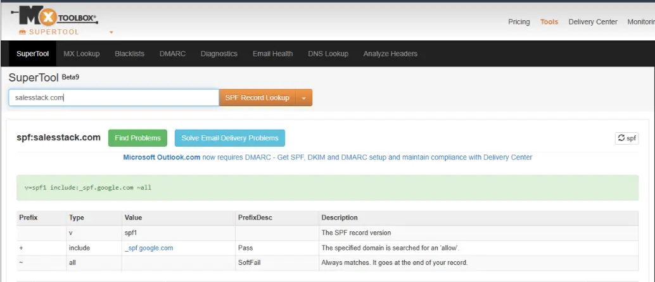Screen dimensions: 655x282
Task: Switch to the Blacklists tab
Action: click(129, 54)
